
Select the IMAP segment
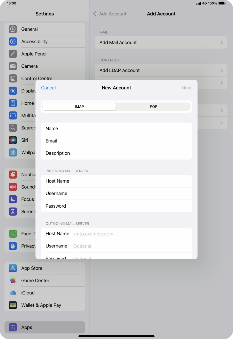[79, 107]
